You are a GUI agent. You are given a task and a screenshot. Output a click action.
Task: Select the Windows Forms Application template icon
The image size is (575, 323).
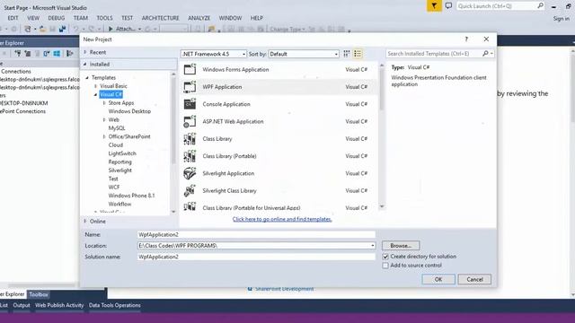(x=190, y=69)
